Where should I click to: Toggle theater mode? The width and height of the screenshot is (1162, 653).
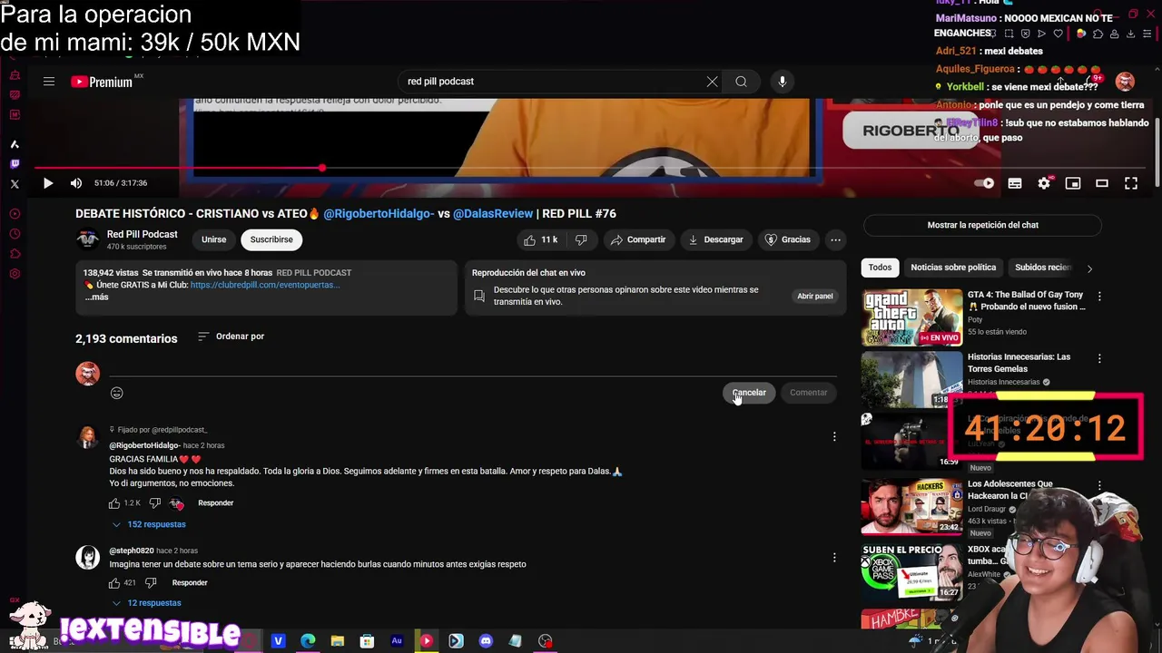[x=1102, y=183]
